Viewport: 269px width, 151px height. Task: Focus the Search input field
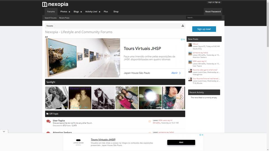coord(204,17)
